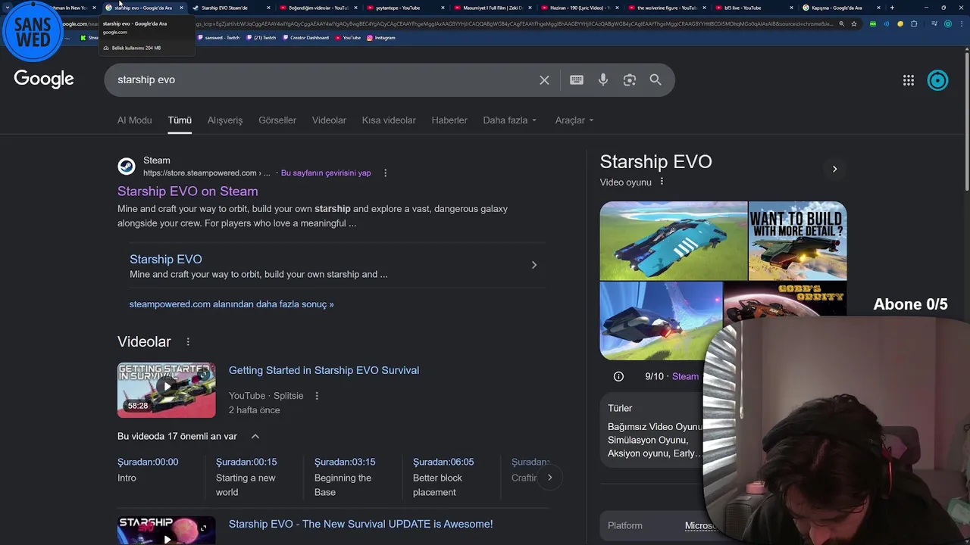Play the Getting Started video thumbnail 58:28
This screenshot has height=545, width=970.
pos(167,391)
